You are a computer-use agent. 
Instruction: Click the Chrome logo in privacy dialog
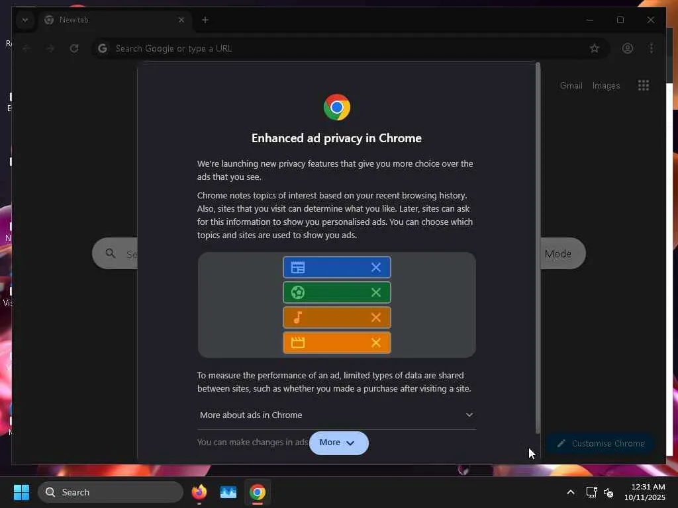[337, 107]
